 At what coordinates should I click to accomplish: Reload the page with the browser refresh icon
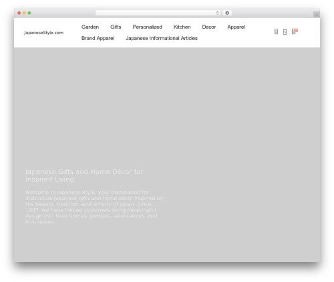(x=217, y=13)
